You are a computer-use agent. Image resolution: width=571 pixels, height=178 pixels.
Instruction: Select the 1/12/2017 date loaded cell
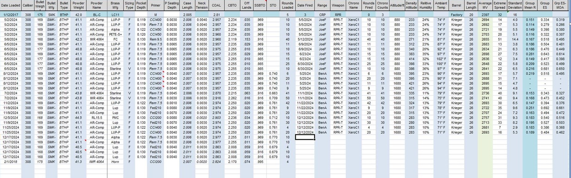10,15
